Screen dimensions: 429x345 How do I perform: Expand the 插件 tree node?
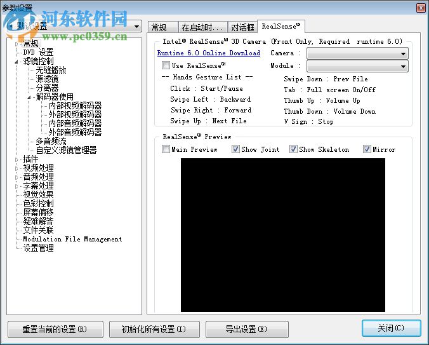pos(16,159)
